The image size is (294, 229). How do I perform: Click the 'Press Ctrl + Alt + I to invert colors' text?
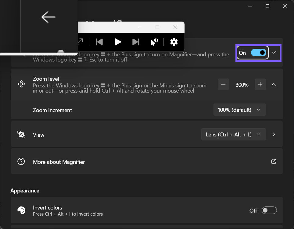point(68,214)
